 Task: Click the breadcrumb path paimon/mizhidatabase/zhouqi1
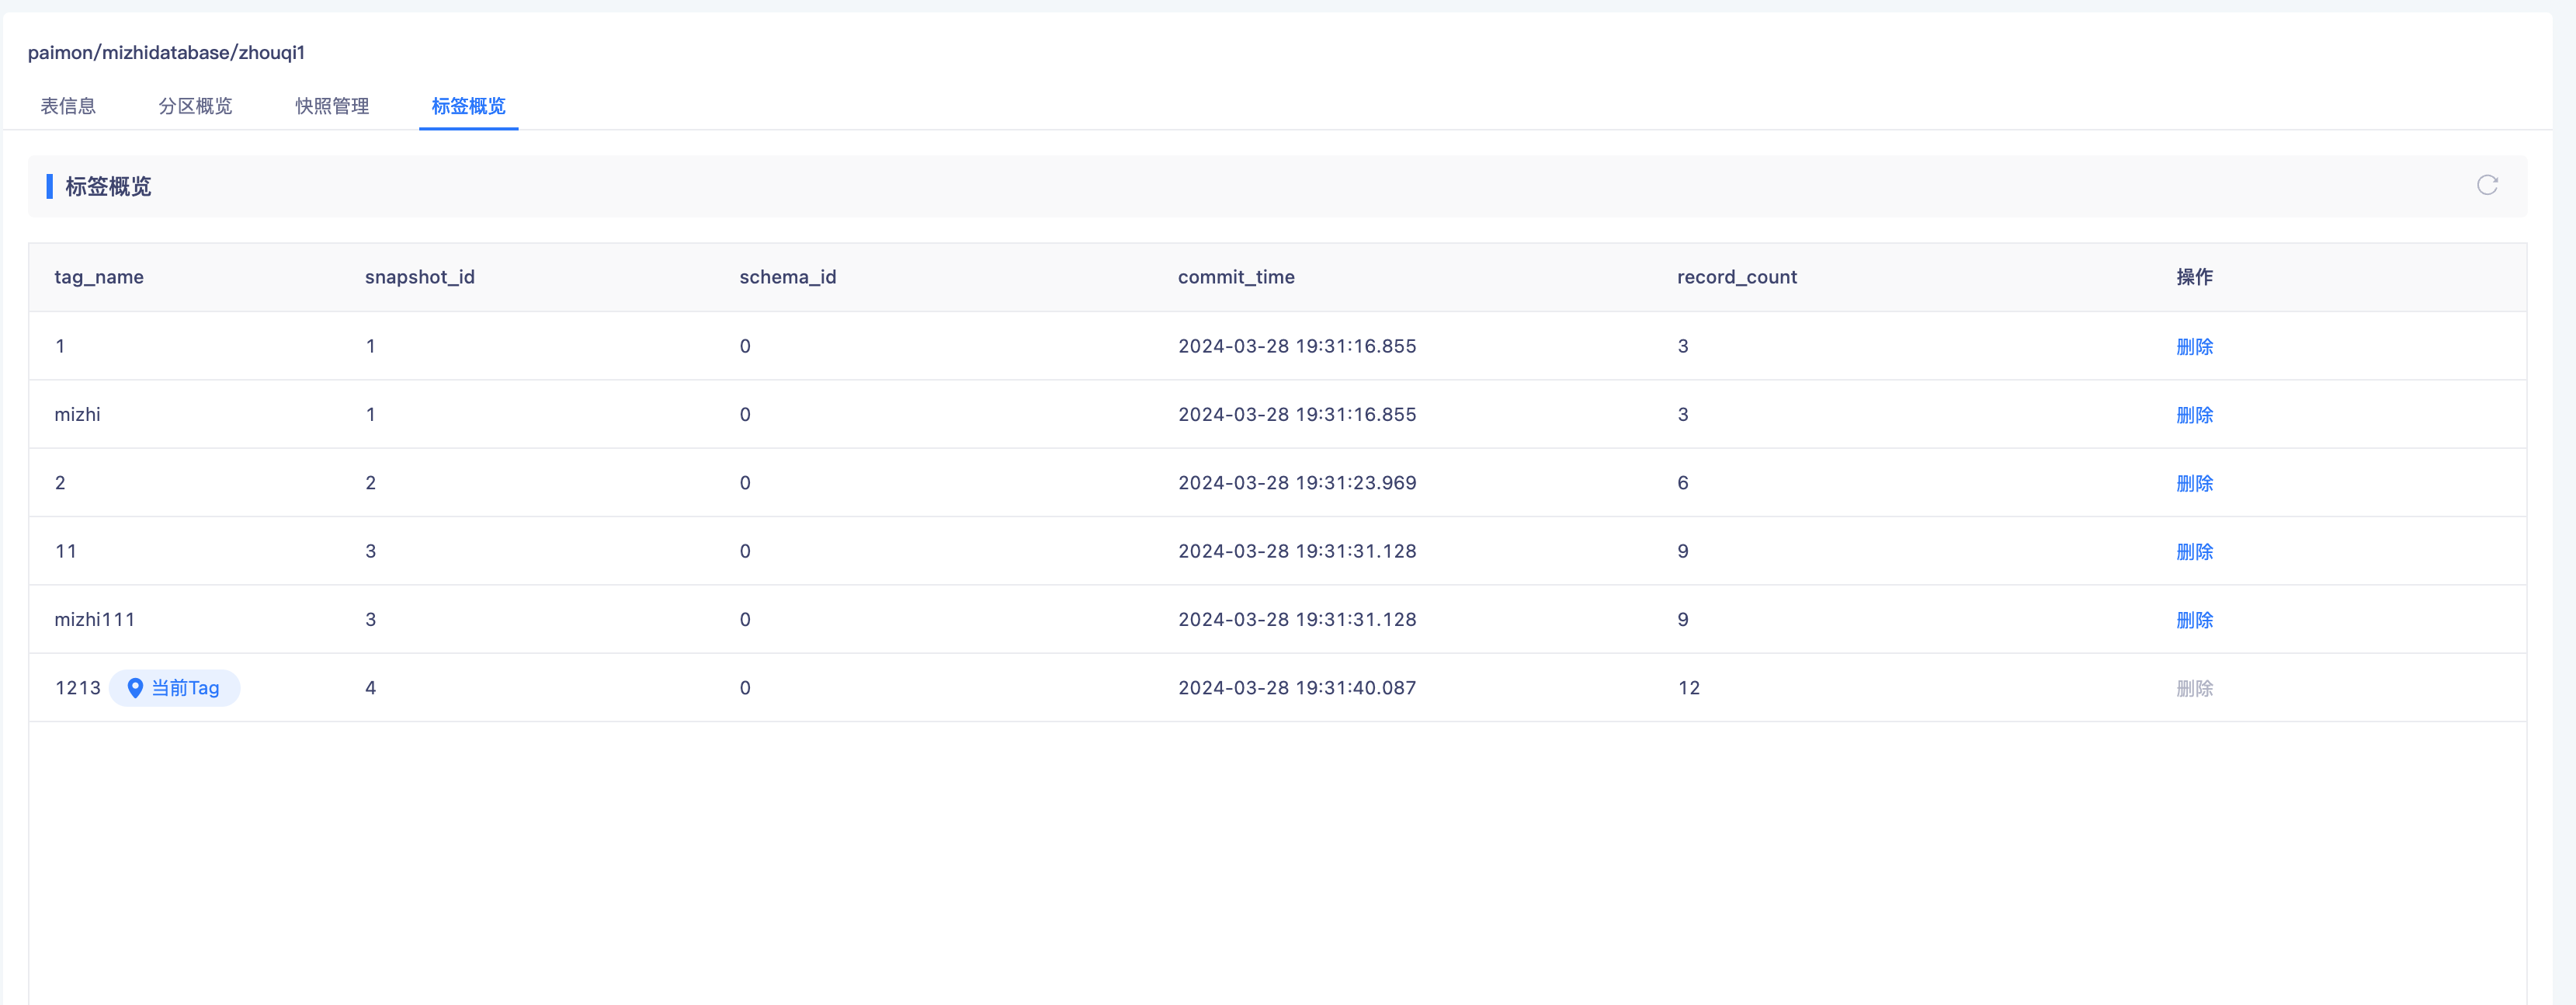click(x=166, y=52)
